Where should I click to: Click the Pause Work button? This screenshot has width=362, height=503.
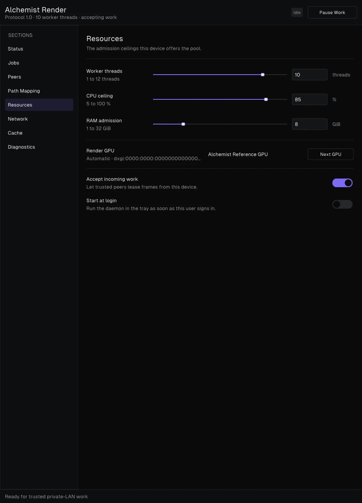(x=332, y=12)
